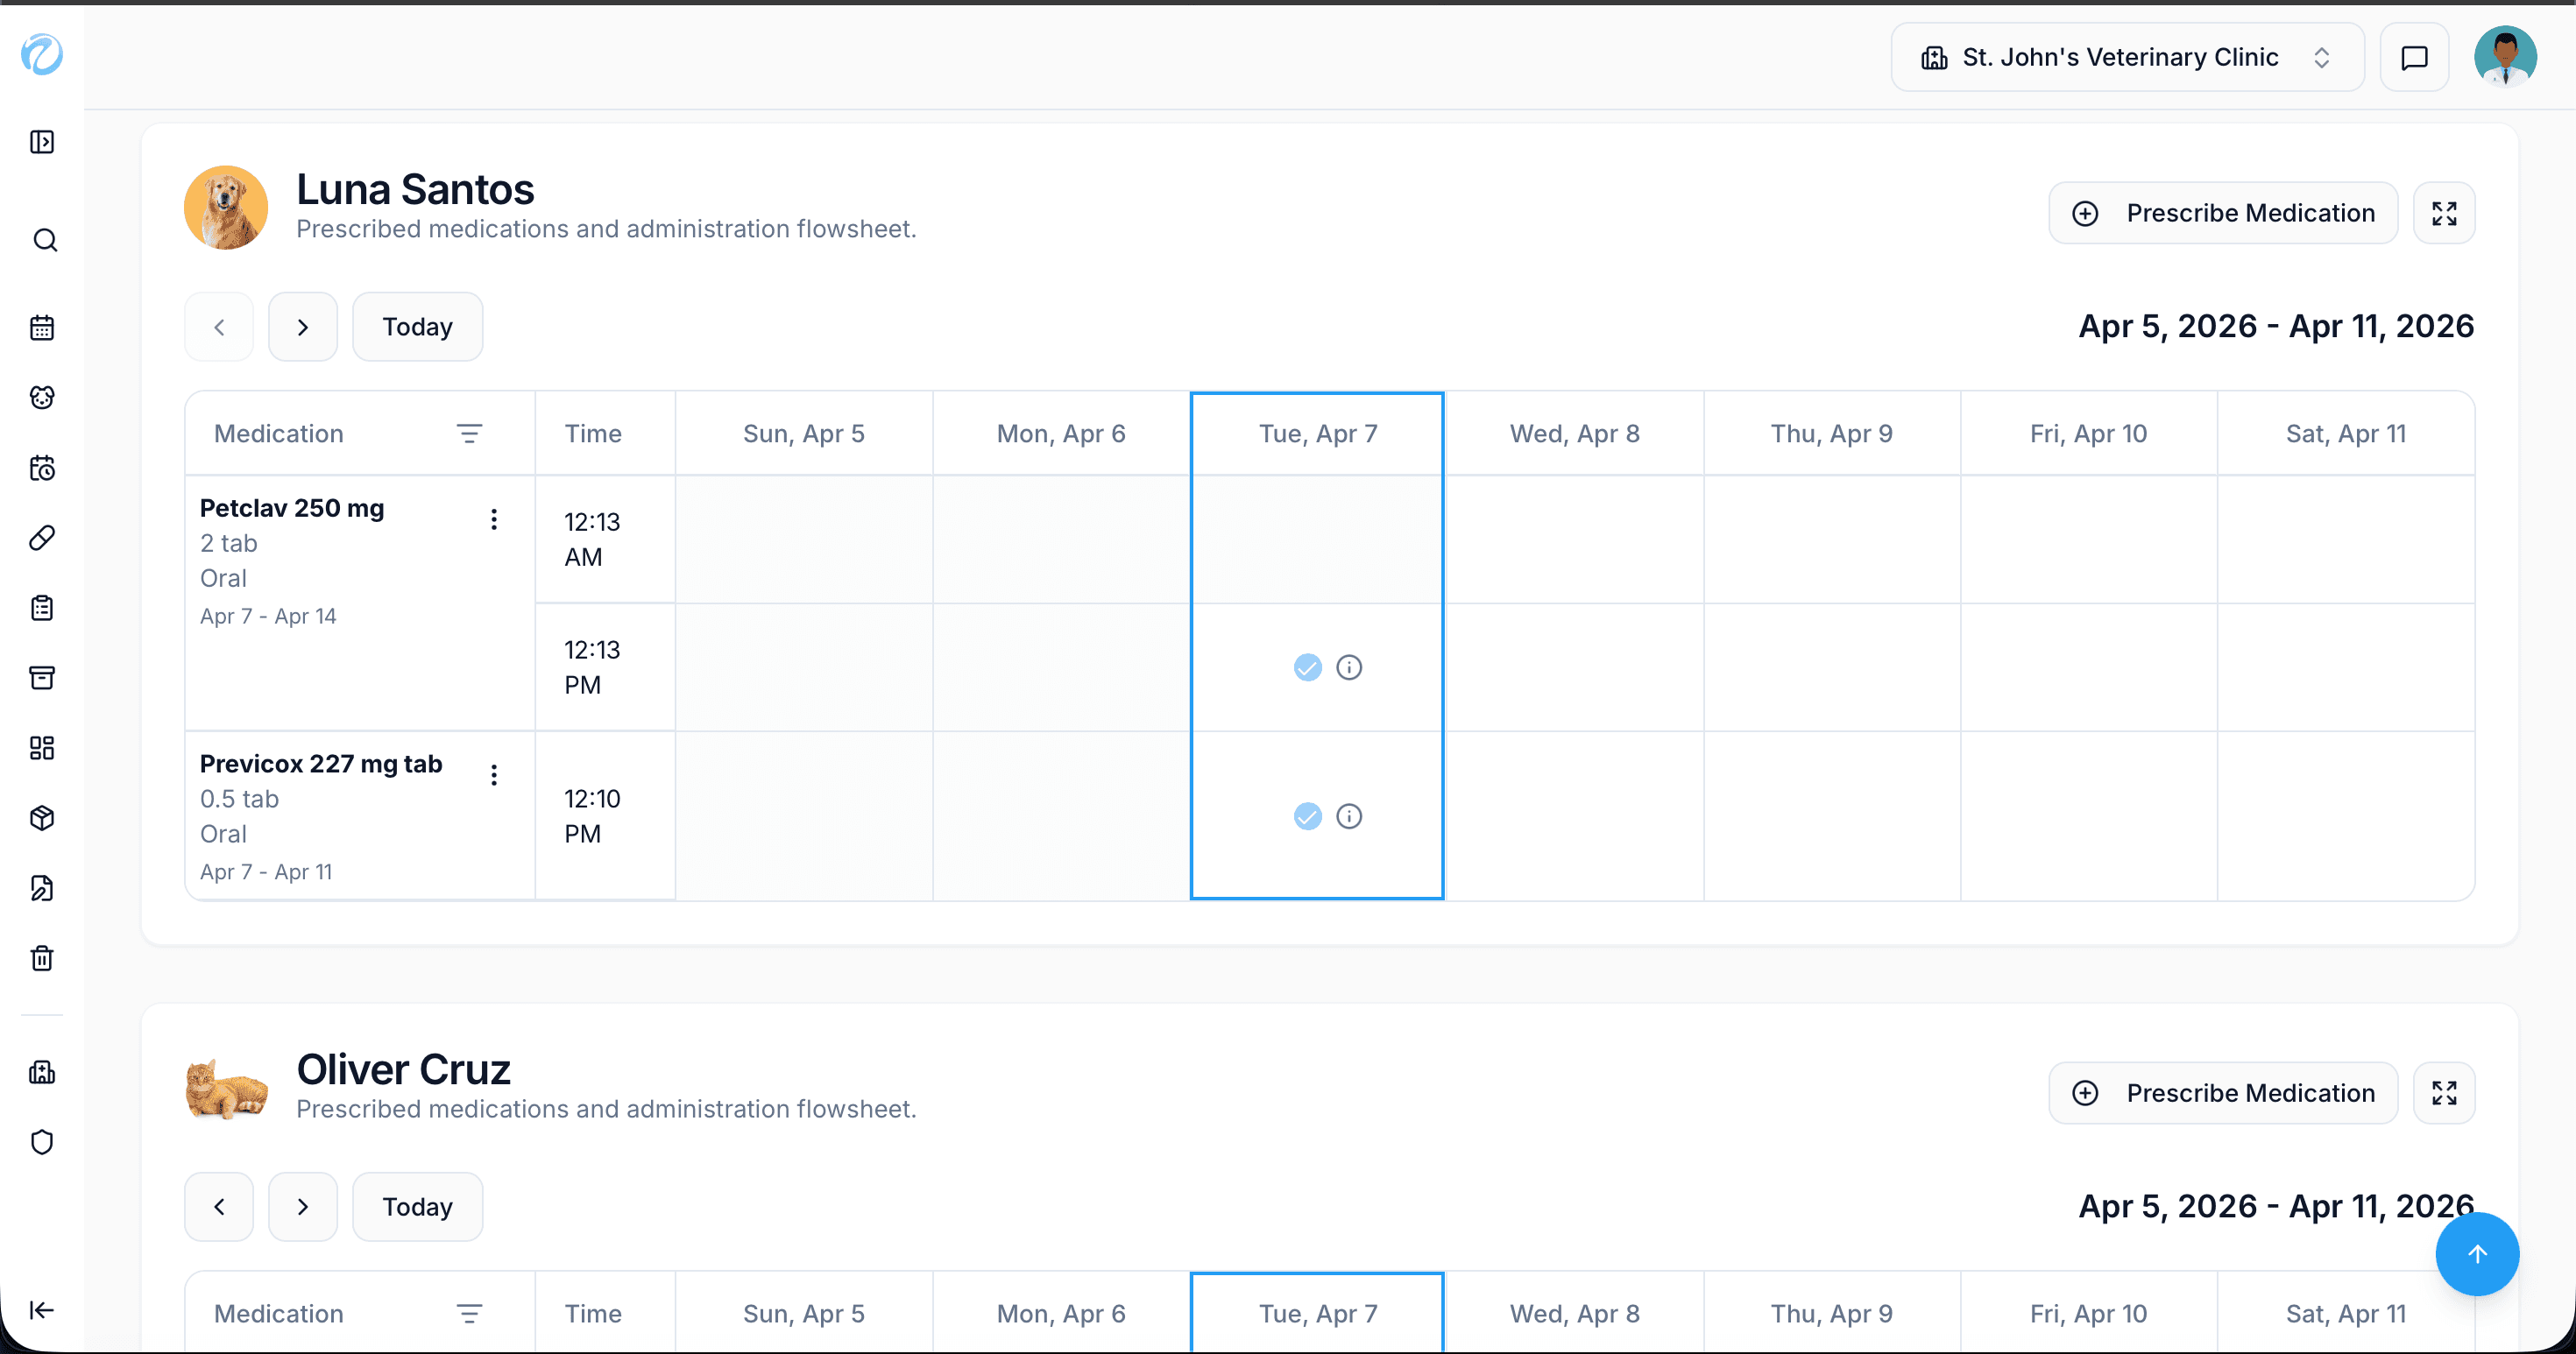Viewport: 2576px width, 1354px height.
Task: View info for Petclav 12:13 PM dose
Action: click(x=1349, y=667)
